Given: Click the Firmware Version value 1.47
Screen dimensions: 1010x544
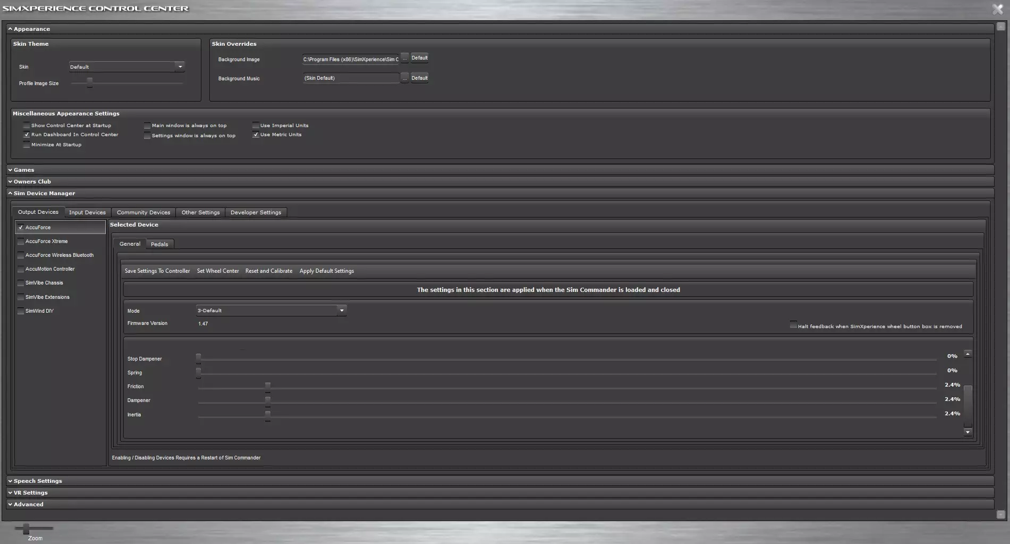Looking at the screenshot, I should pos(203,324).
